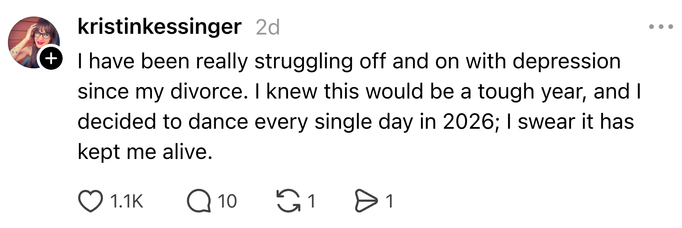682x228 pixels.
Task: Click the word "divorce" in the post
Action: tap(207, 91)
